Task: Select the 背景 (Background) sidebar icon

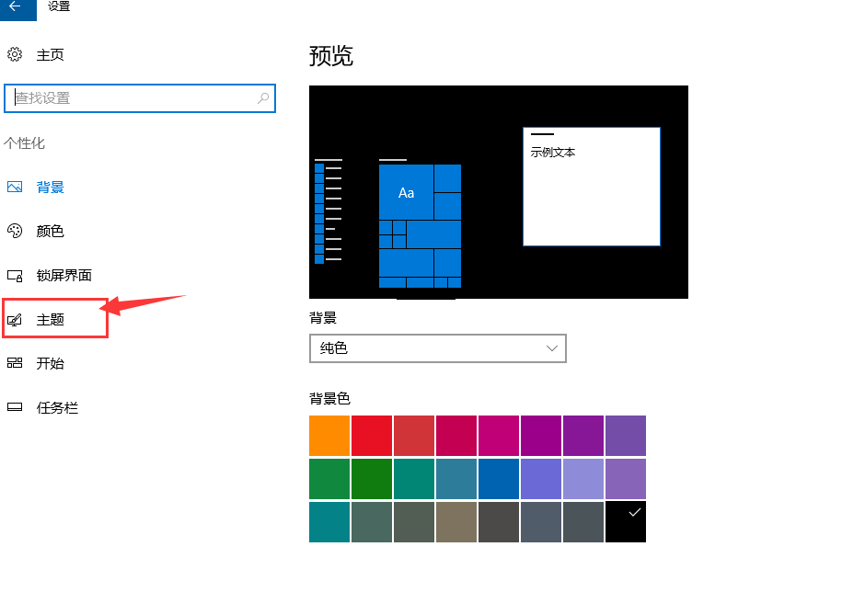Action: 16,187
